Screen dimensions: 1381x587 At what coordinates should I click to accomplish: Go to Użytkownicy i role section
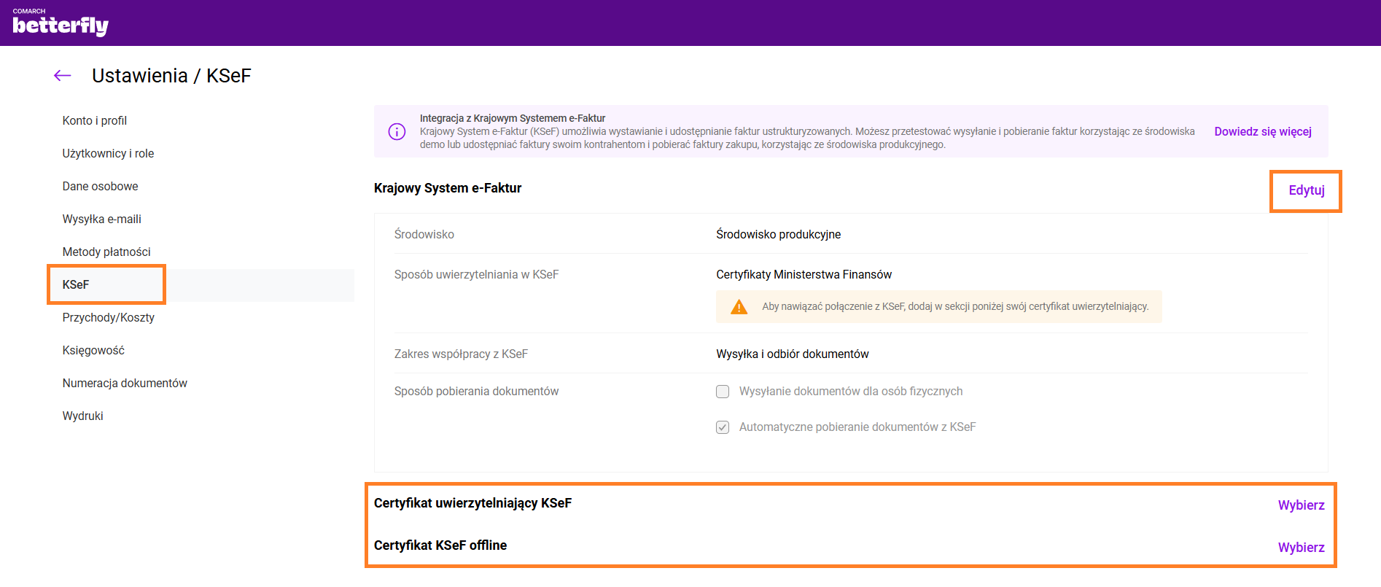pyautogui.click(x=108, y=153)
